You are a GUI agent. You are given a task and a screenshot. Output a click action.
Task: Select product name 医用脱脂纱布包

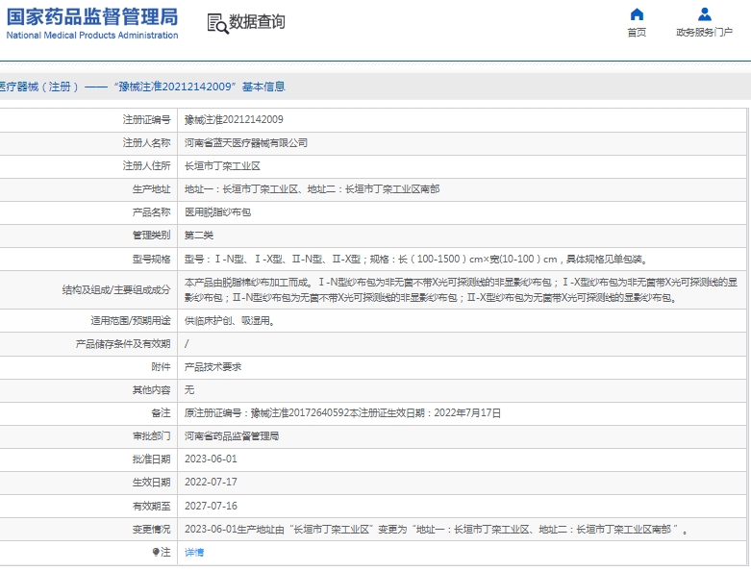click(218, 212)
